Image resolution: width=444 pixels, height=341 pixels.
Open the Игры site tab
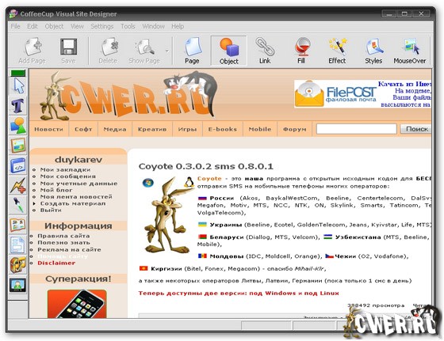pyautogui.click(x=187, y=129)
